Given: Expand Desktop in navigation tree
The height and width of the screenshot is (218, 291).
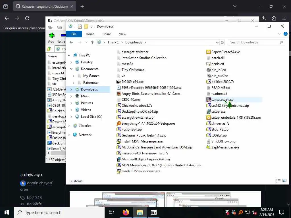Looking at the screenshot, I should [71, 62].
